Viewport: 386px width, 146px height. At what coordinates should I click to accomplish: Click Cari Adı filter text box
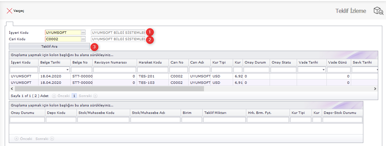pos(199,70)
